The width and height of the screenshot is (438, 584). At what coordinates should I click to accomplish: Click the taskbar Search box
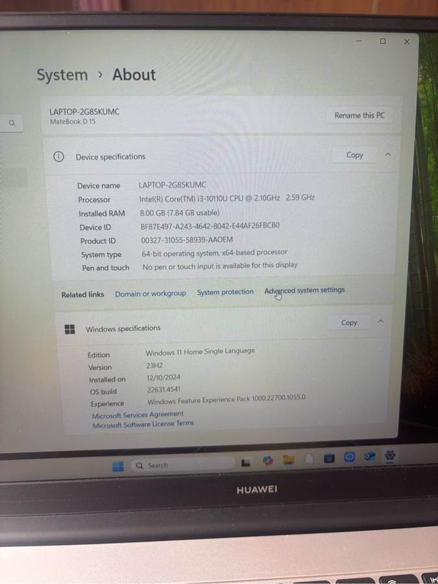point(182,465)
